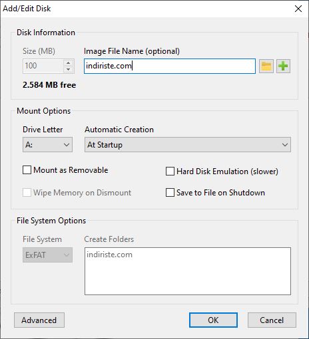
Task: Focus the Image File Name text field
Action: pyautogui.click(x=170, y=66)
